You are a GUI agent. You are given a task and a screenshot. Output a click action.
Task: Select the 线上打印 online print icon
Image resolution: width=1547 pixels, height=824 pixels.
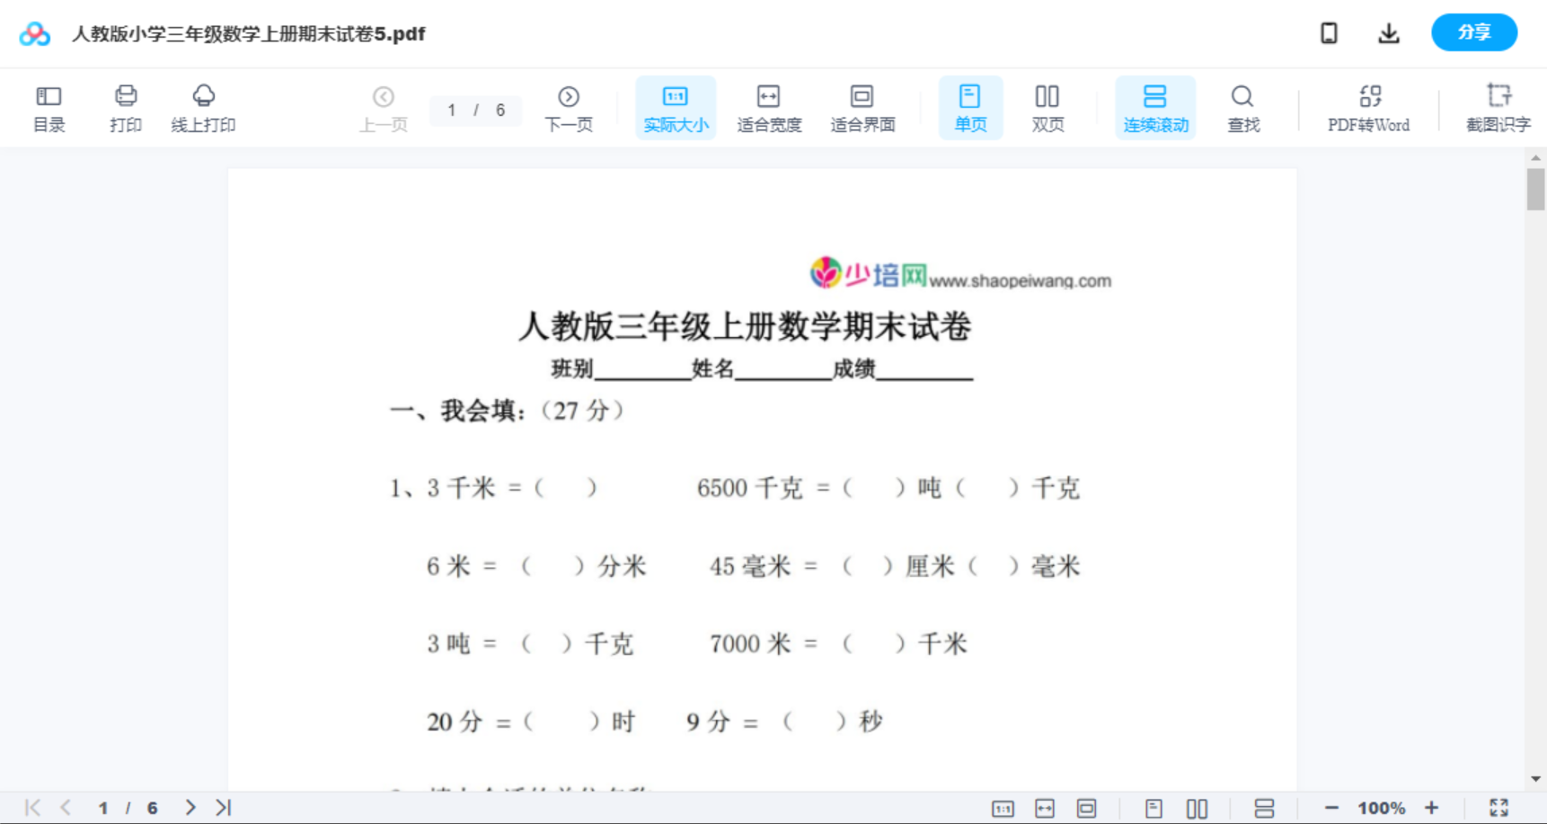(204, 107)
